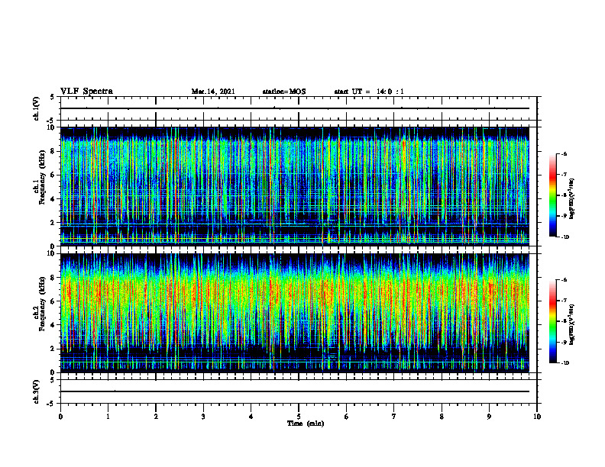
Task: Click the time axis tick label 10 at the right end
Action: coord(537,417)
